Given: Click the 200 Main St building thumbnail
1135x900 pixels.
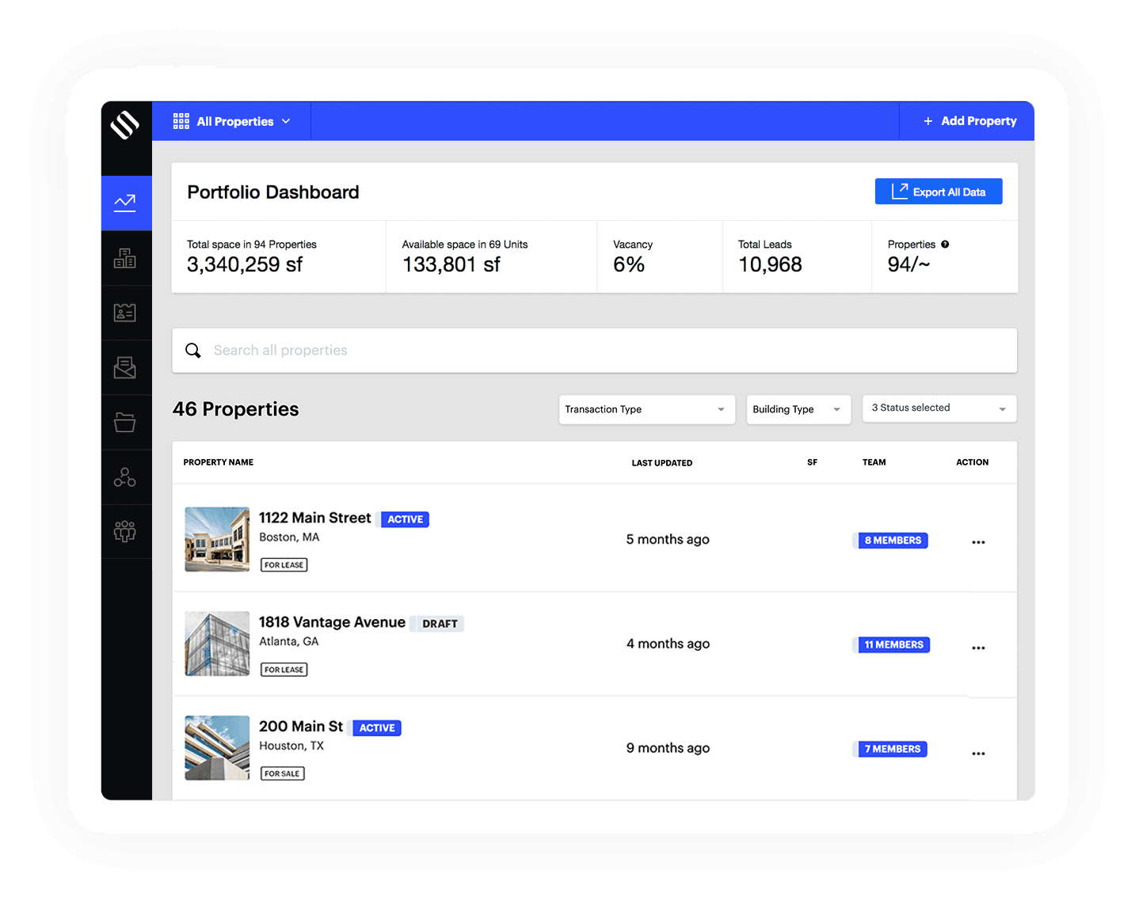Looking at the screenshot, I should [217, 748].
